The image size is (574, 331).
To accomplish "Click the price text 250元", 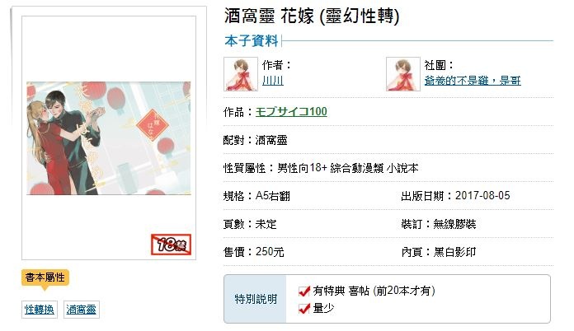I will tap(270, 252).
